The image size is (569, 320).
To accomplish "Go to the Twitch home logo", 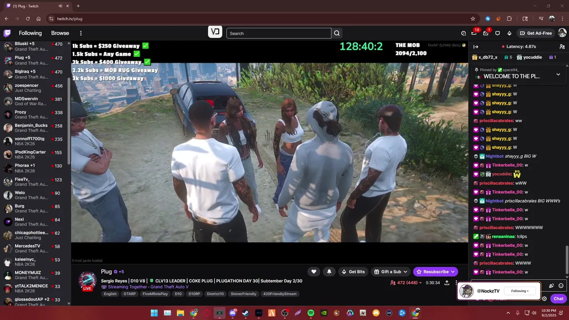I will coord(7,33).
